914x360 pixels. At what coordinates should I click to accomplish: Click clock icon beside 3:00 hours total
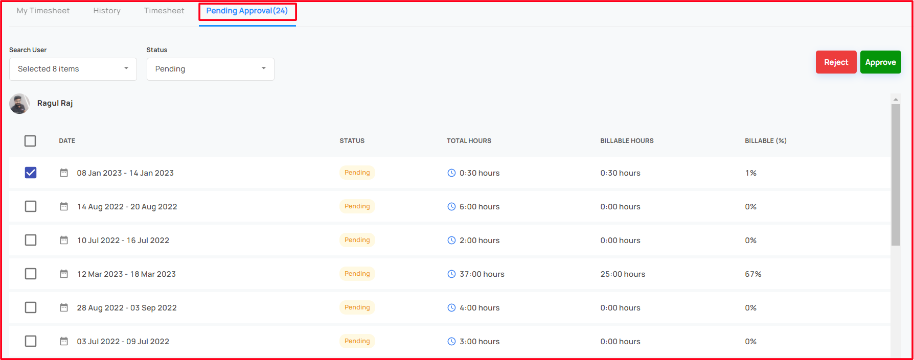(x=451, y=341)
